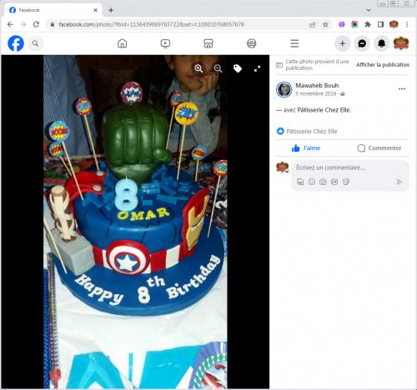This screenshot has width=417, height=390.
Task: Reload the page
Action: (36, 24)
